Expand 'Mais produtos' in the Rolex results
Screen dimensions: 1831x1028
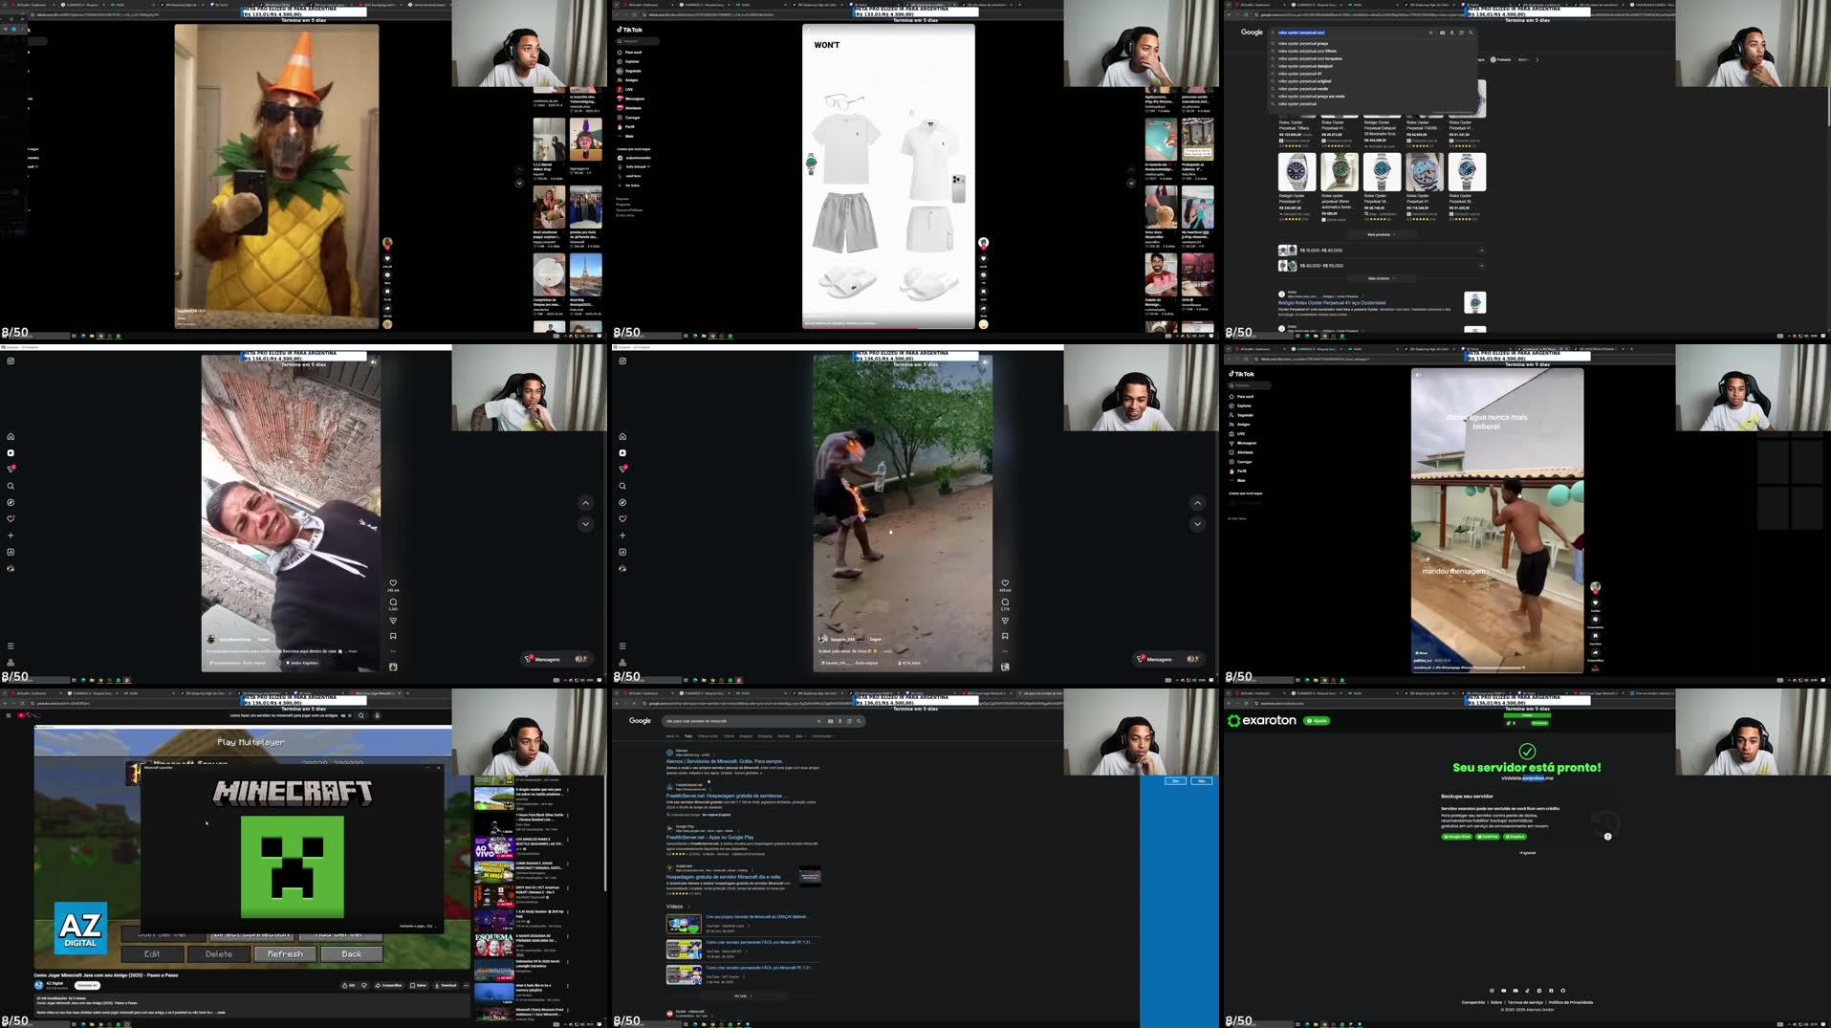[x=1379, y=234]
